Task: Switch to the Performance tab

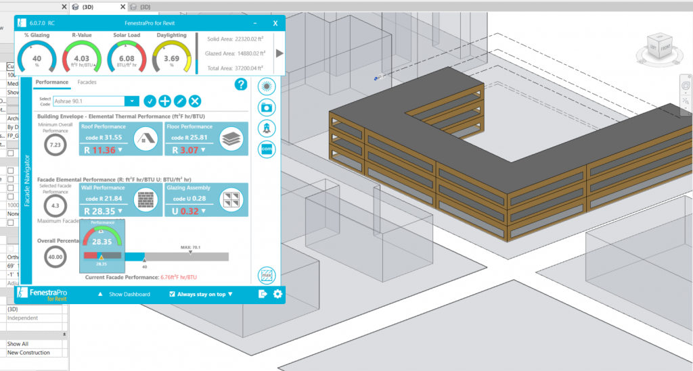Action: pyautogui.click(x=51, y=82)
